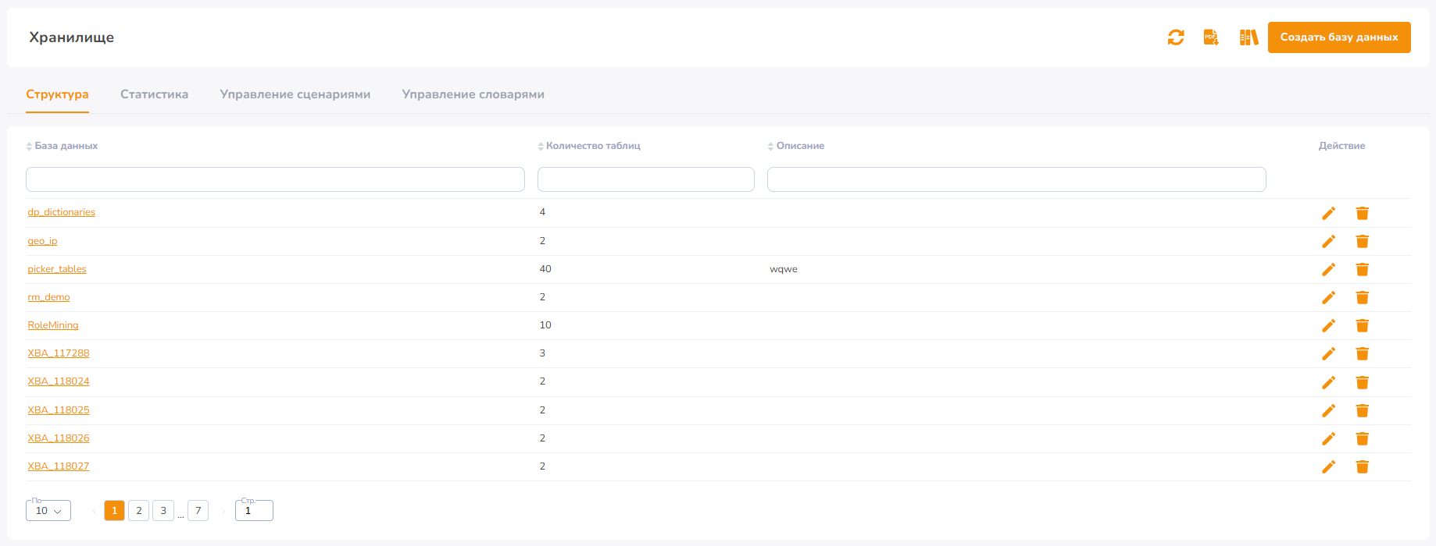1436x546 pixels.
Task: Open the books library icon
Action: coord(1248,37)
